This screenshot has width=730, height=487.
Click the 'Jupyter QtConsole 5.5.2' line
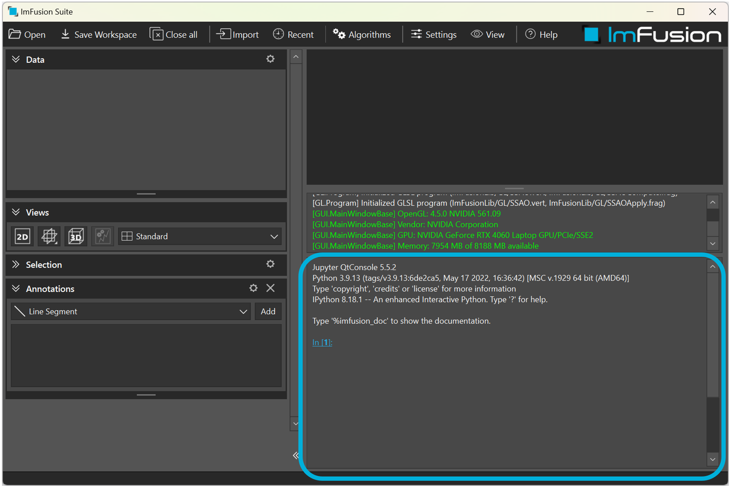(x=354, y=267)
